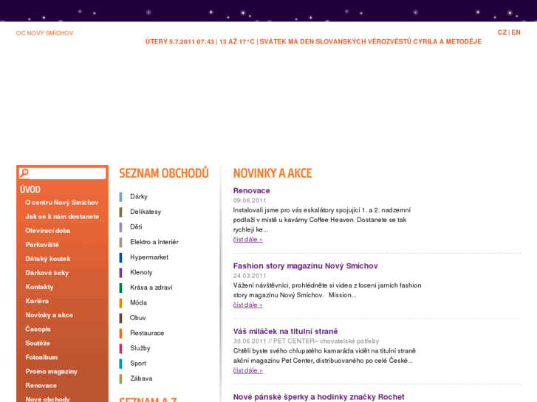
Task: Select the Služby category
Action: coord(140,348)
